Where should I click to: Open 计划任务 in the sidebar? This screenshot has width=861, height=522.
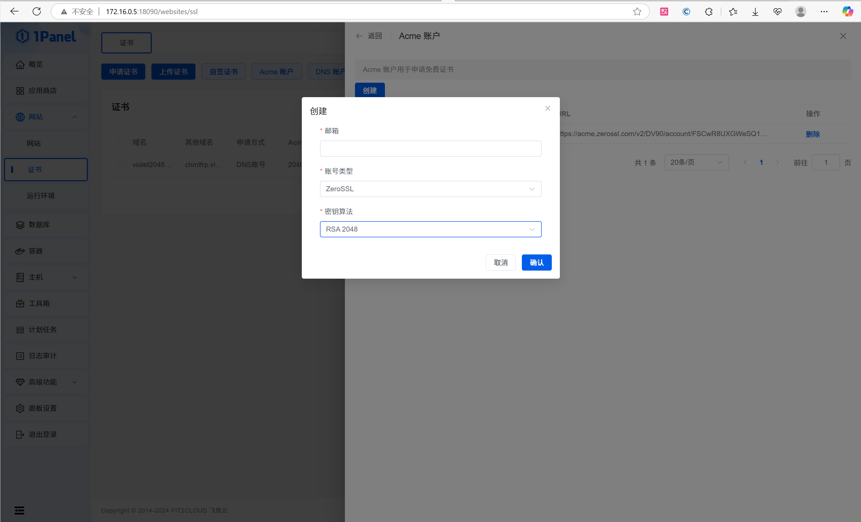pos(43,330)
